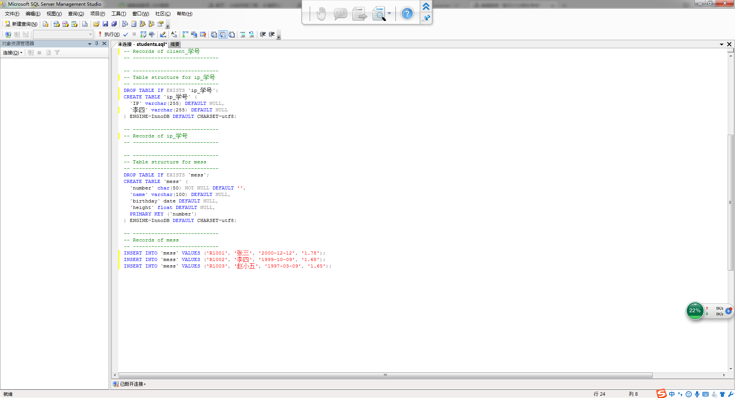Click the Design Query in Editor icon
Image resolution: width=735 pixels, height=398 pixels.
[x=163, y=34]
